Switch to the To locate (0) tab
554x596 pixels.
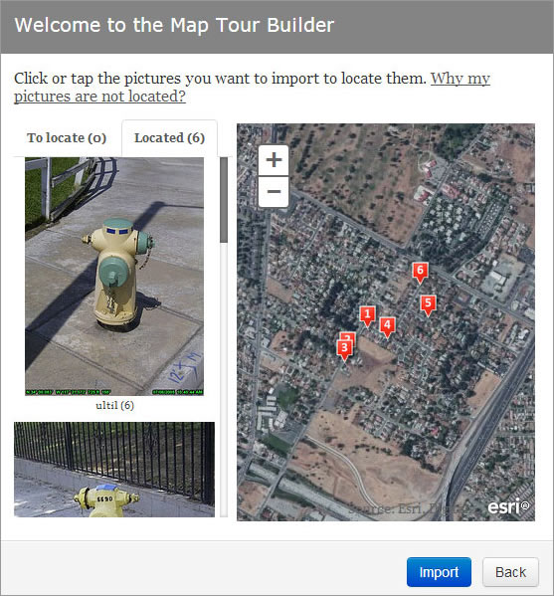(67, 137)
